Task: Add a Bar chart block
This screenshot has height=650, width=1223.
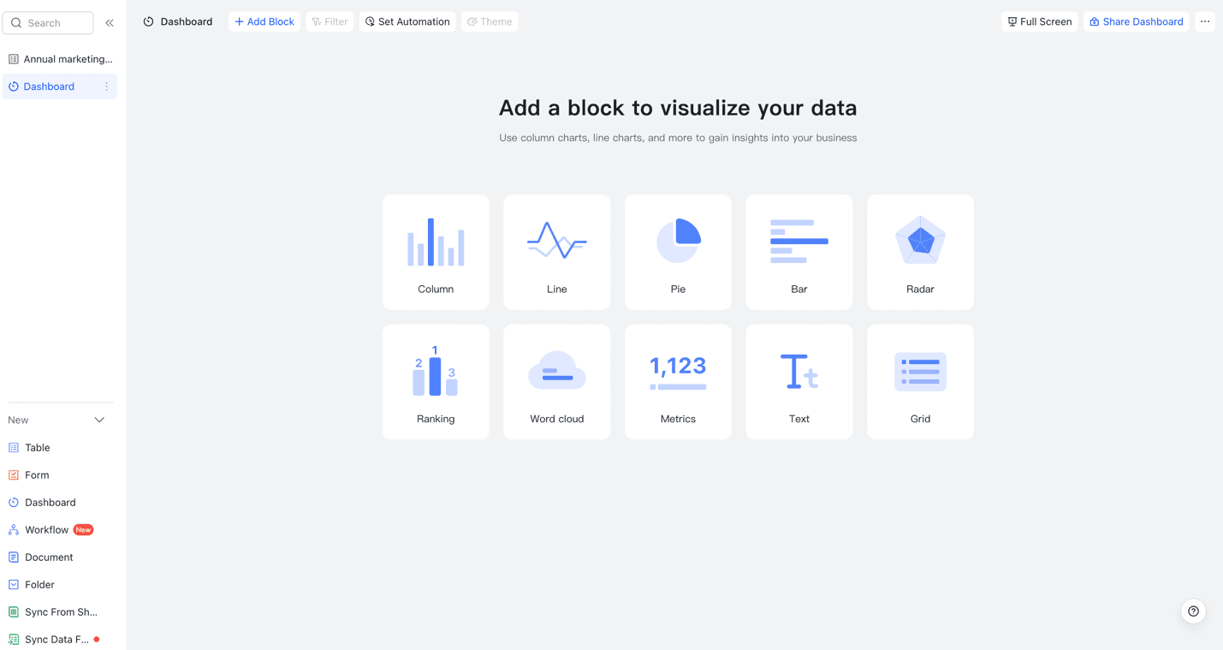Action: (x=799, y=252)
